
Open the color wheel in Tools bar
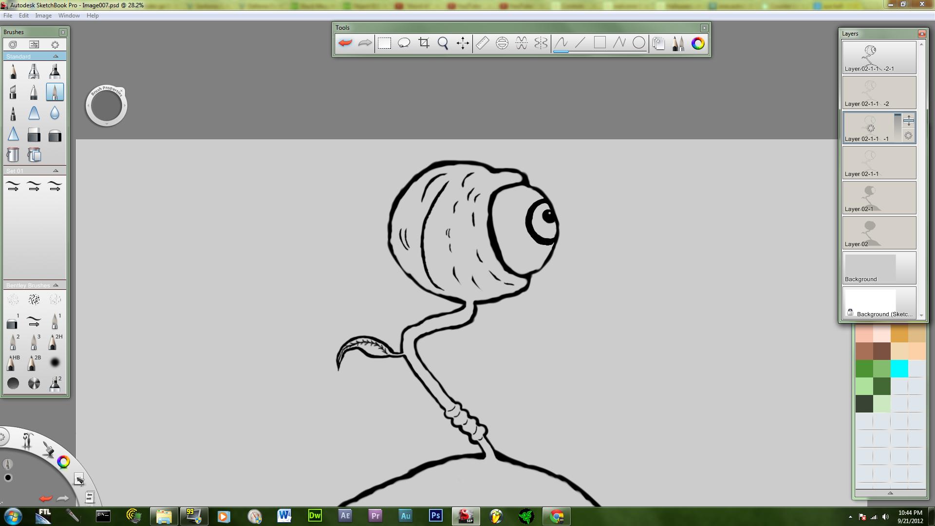(698, 43)
